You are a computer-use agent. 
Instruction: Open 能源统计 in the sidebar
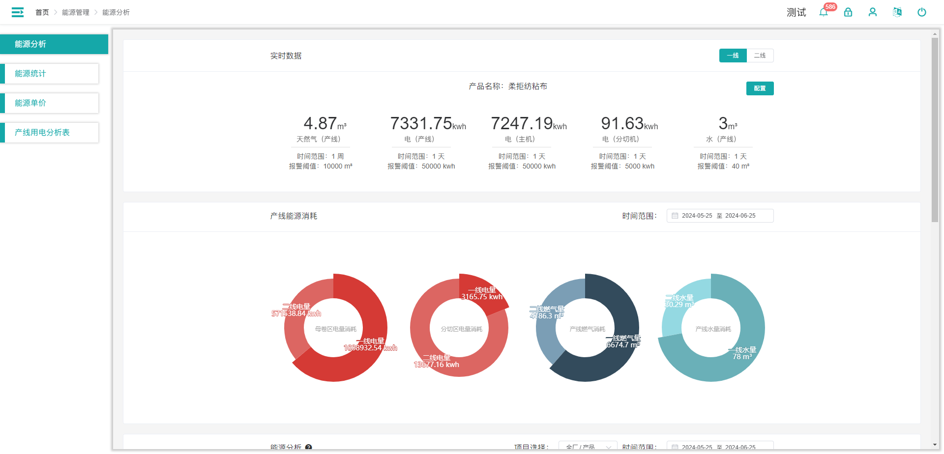coord(50,74)
